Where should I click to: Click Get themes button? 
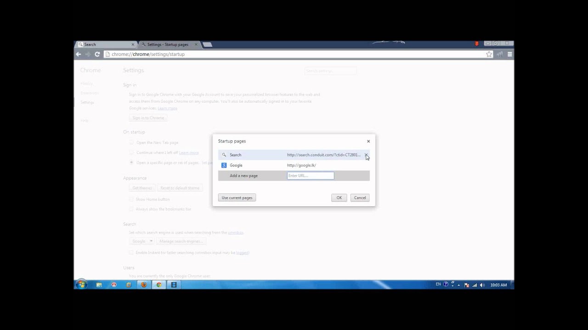[x=142, y=188]
